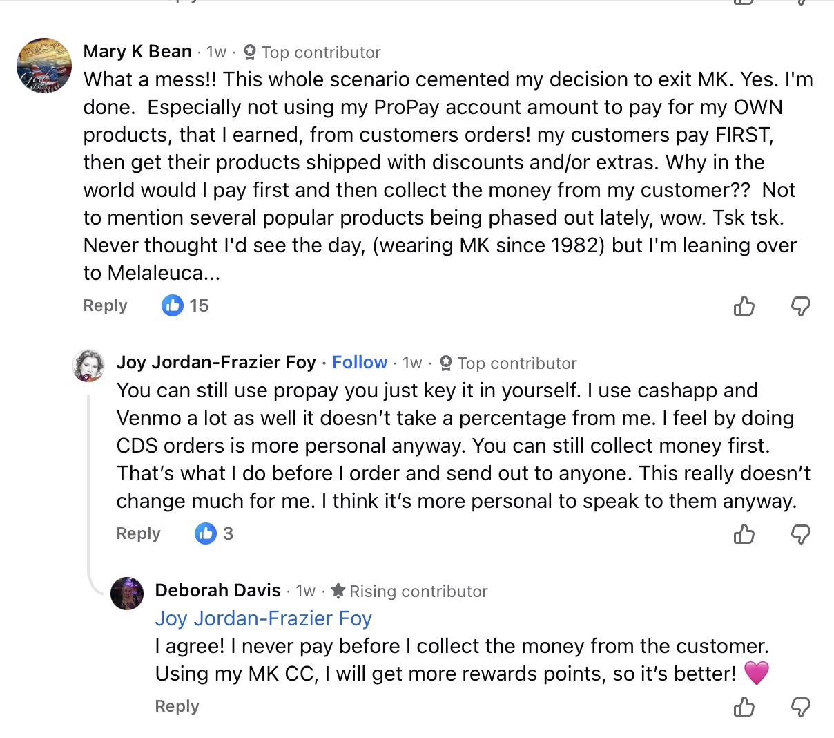The height and width of the screenshot is (738, 834).
Task: Upvote Deborah Davis's reply
Action: [x=744, y=706]
